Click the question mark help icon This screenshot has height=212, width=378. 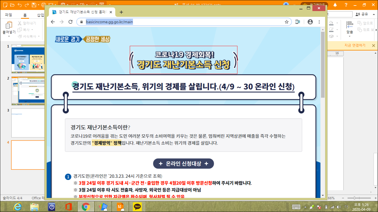click(346, 5)
